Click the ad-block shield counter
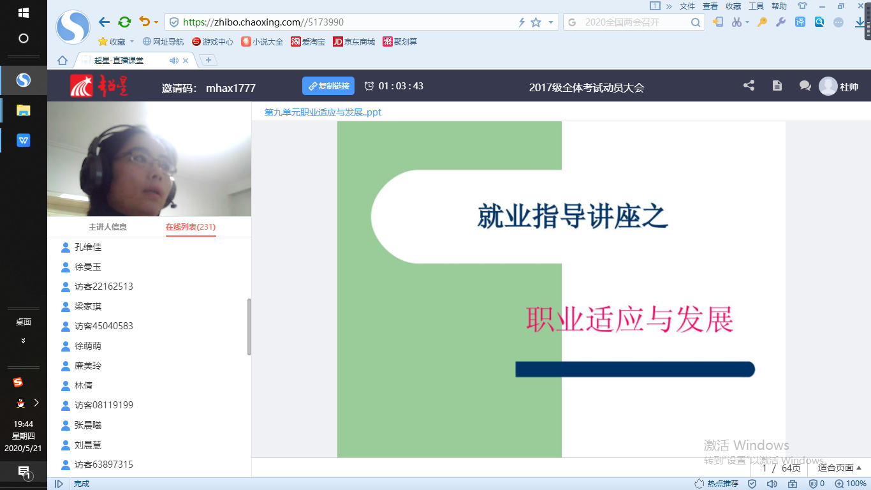 pos(817,484)
